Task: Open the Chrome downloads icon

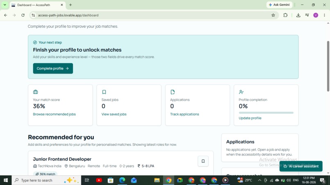Action: click(x=298, y=15)
